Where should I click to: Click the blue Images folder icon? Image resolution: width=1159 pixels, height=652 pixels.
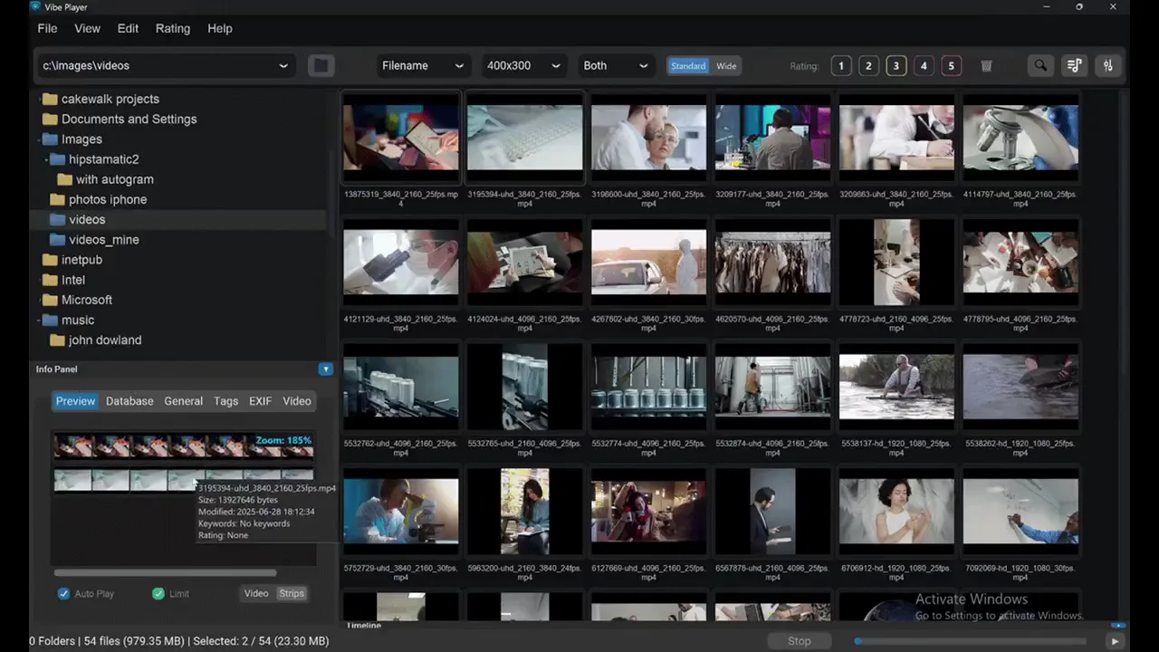coord(50,139)
